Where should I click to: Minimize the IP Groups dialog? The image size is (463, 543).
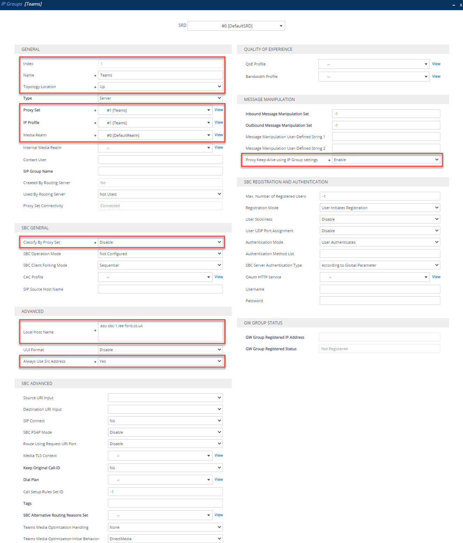click(x=454, y=5)
